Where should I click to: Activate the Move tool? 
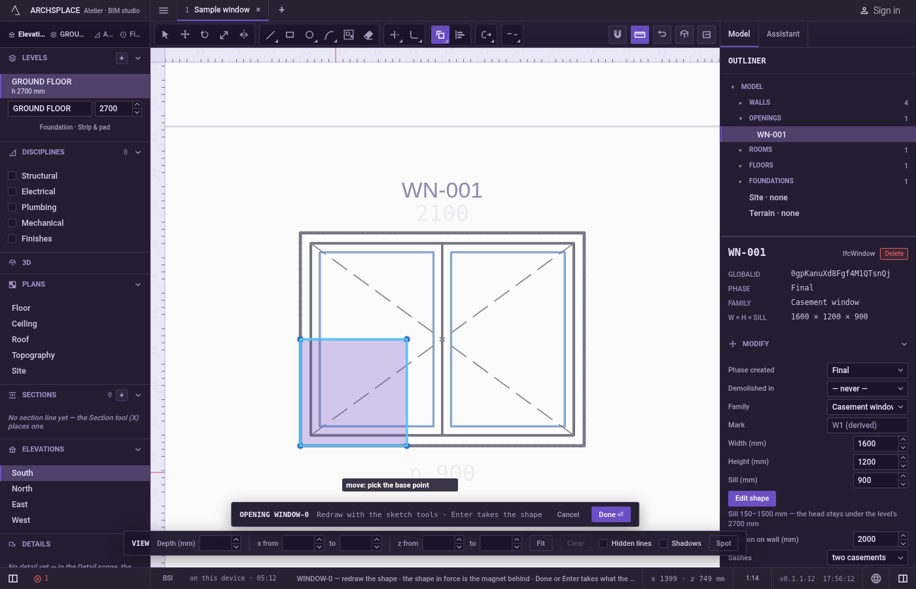185,35
